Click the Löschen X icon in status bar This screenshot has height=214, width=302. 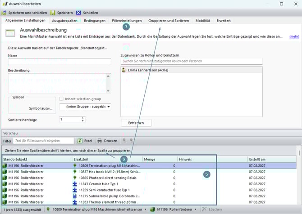(204, 209)
